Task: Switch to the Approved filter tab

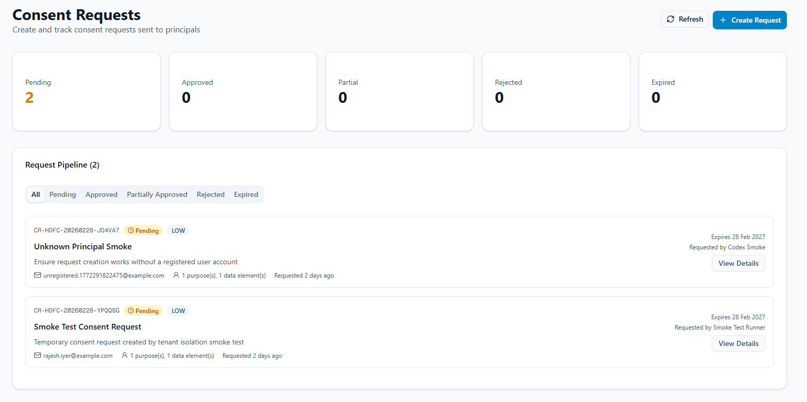Action: (101, 194)
